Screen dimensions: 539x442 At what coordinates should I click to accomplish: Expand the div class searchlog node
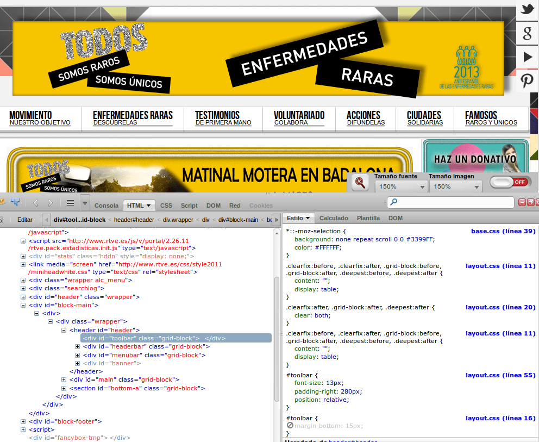23,288
